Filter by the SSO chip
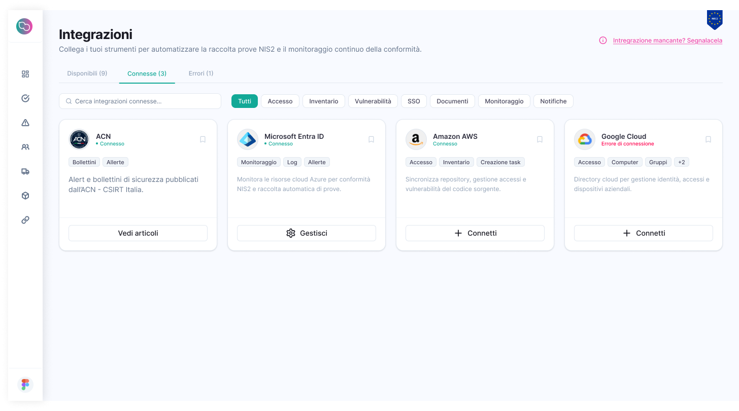The height and width of the screenshot is (411, 739). (414, 101)
